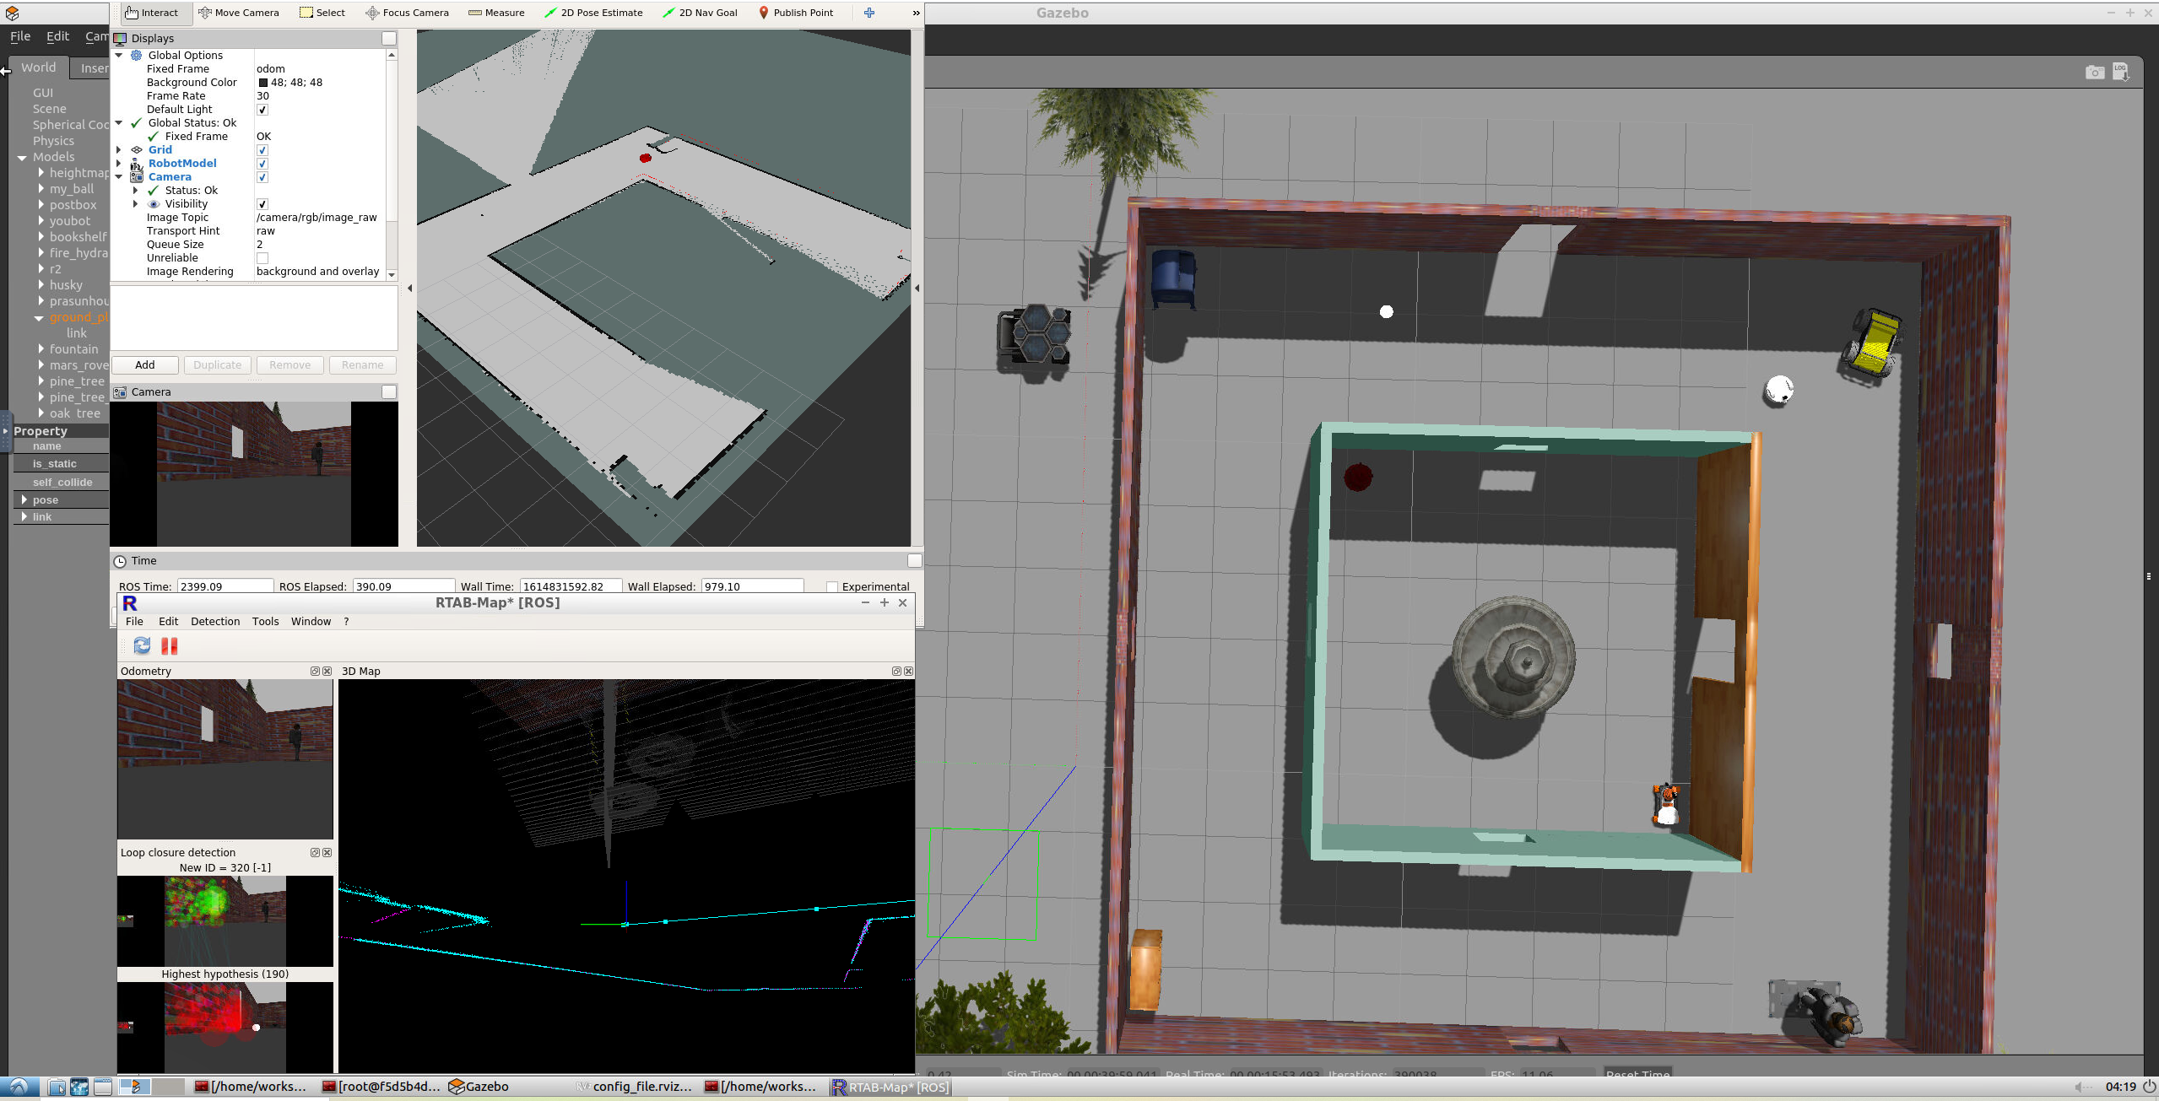Open the root terminal taskbar entry

pos(381,1087)
